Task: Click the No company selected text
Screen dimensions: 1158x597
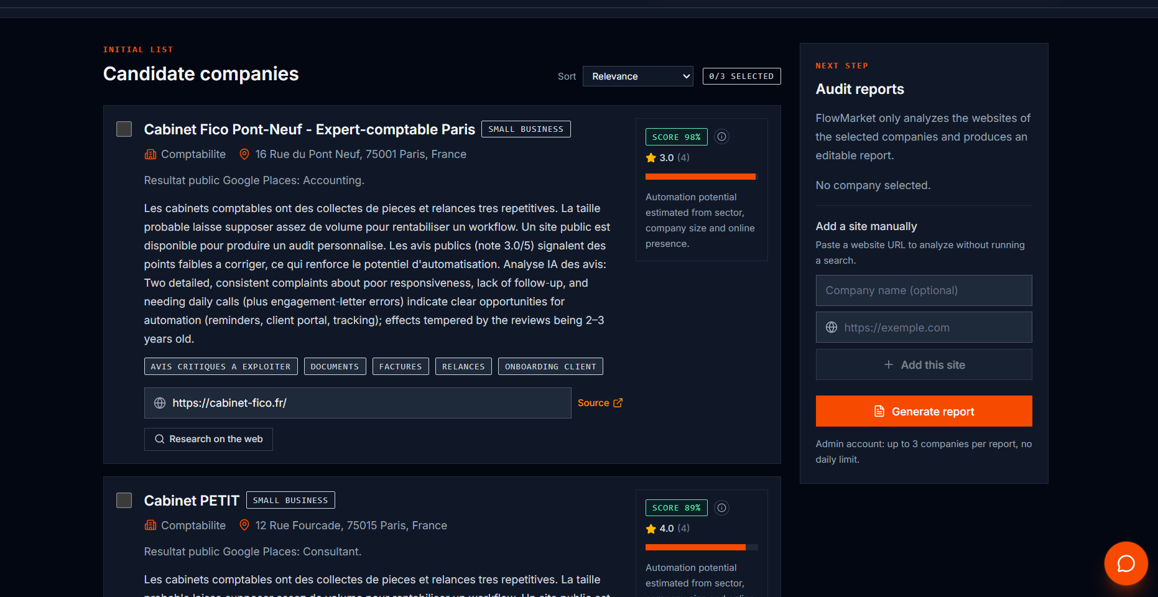Action: tap(873, 185)
